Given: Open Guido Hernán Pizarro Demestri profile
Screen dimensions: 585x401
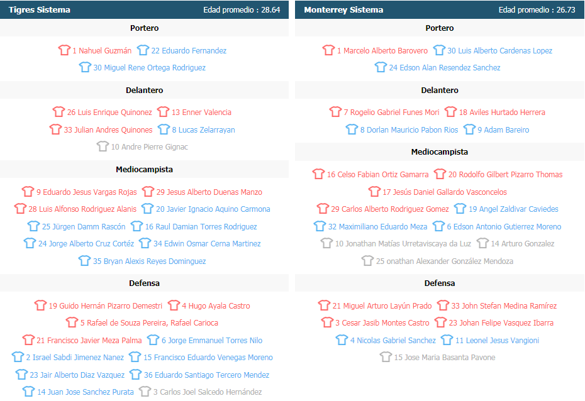Looking at the screenshot, I should pyautogui.click(x=105, y=306).
